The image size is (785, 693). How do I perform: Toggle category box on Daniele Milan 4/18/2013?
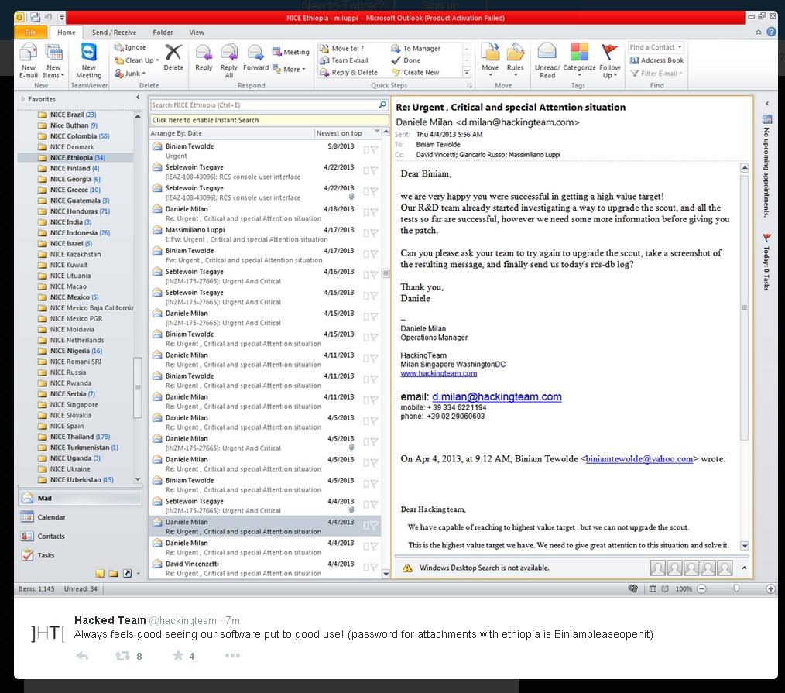pyautogui.click(x=365, y=212)
